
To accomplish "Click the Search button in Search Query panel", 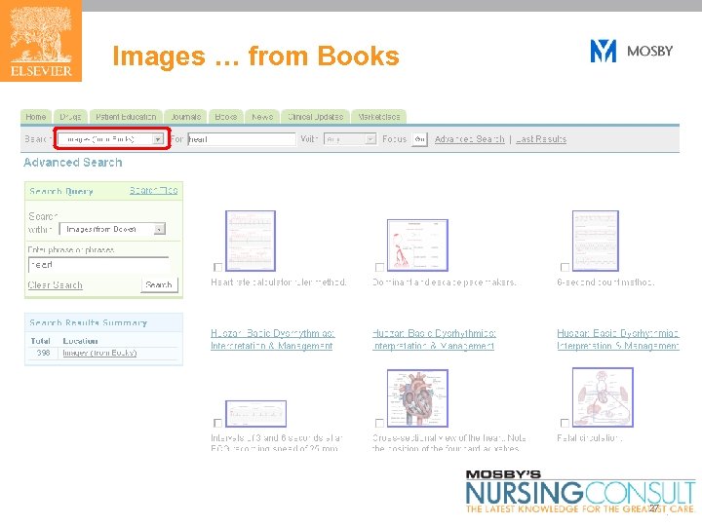I will pos(159,284).
